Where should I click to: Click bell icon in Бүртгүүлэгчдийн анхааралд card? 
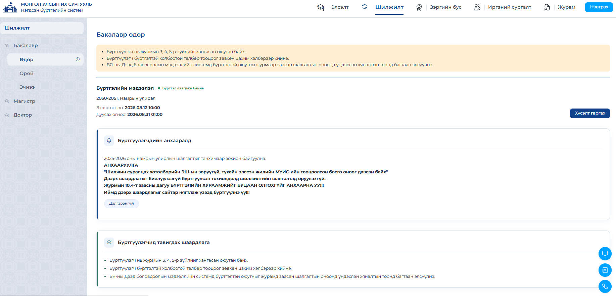109,141
